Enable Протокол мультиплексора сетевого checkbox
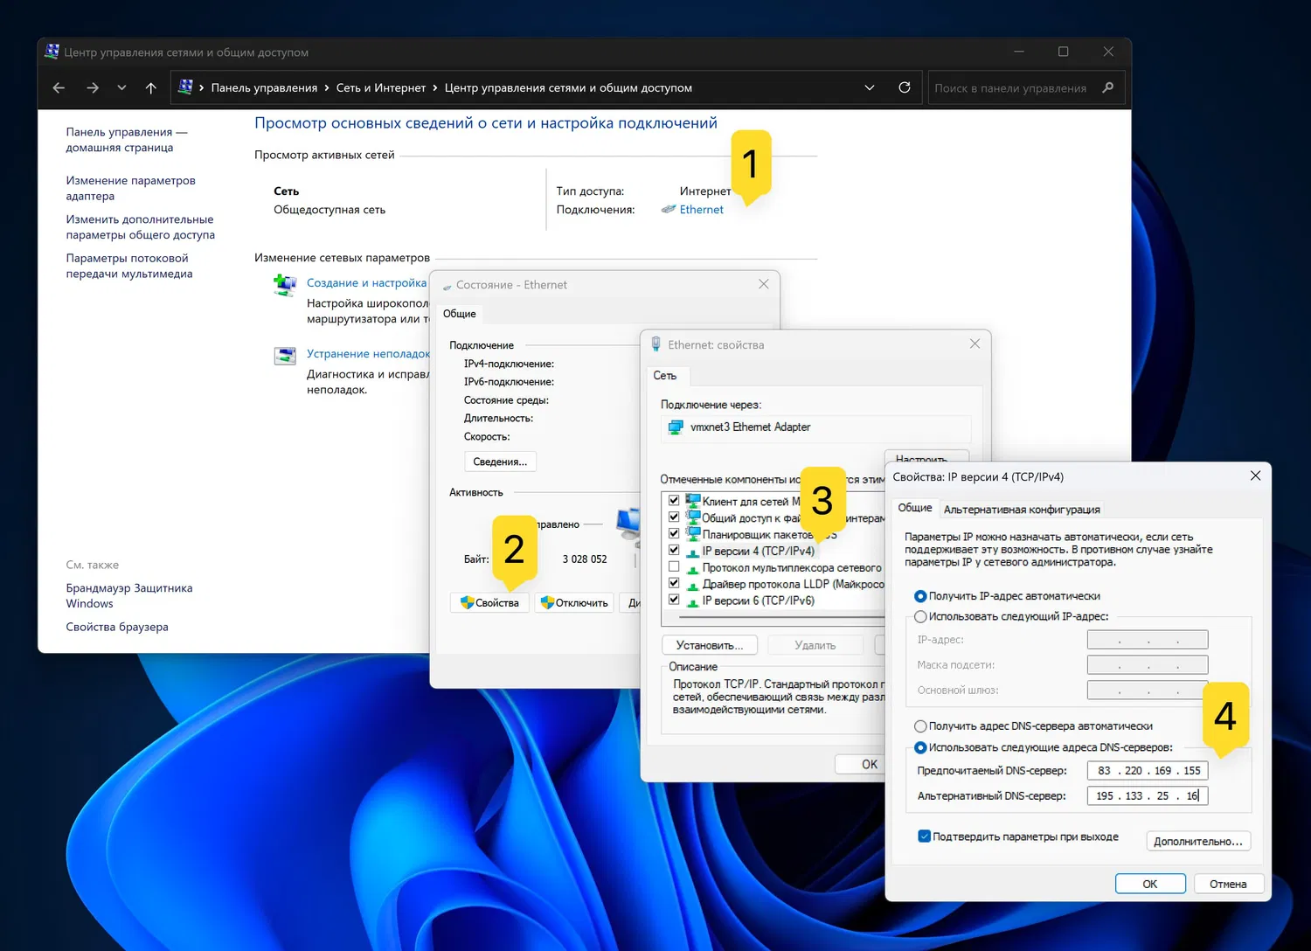This screenshot has width=1311, height=951. [x=674, y=567]
